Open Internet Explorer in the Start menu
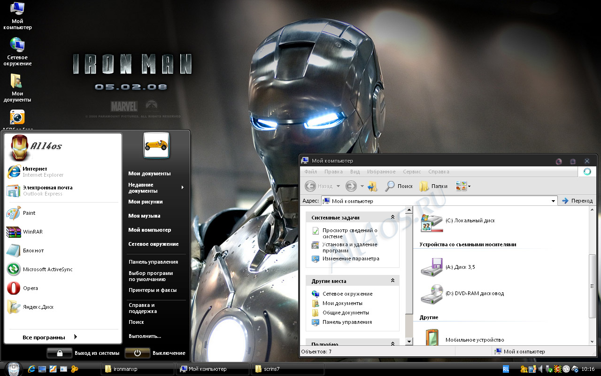 coord(35,172)
